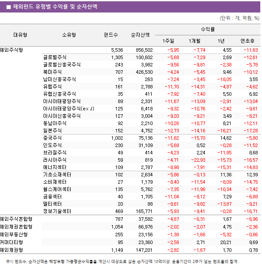Image resolution: width=262 pixels, height=266 pixels.
Task: Select the 순자산액 column header
Action: point(140,35)
